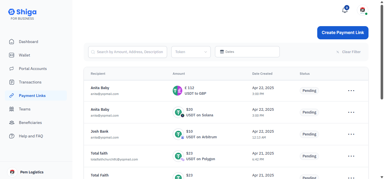
Task: Click the X icon beside Clear Filter
Action: tap(338, 52)
